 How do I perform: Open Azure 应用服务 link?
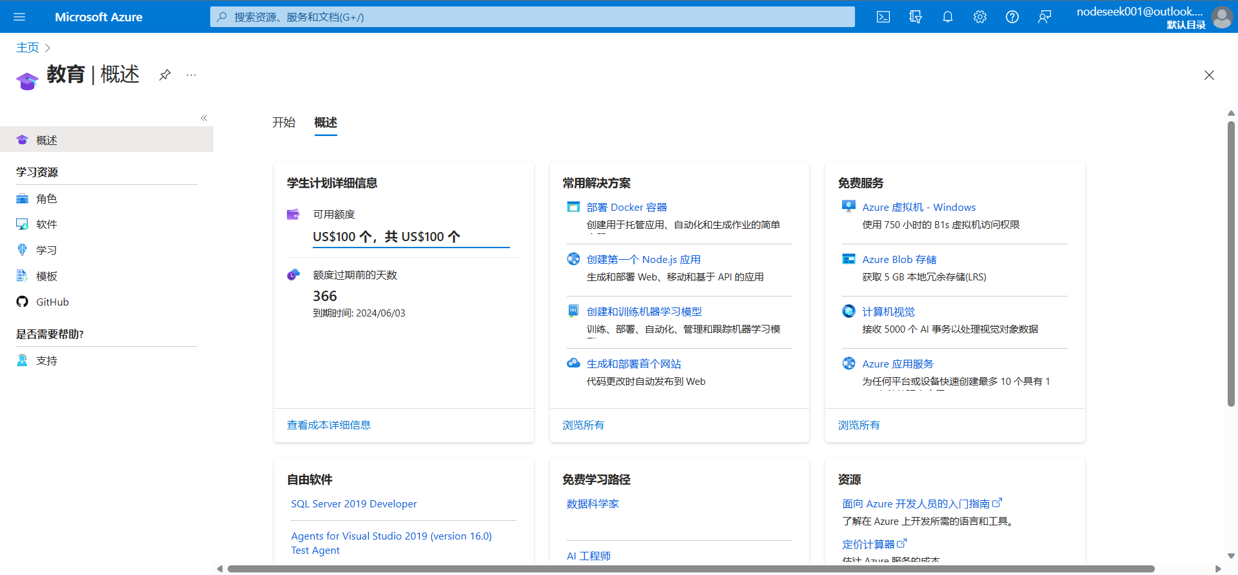(x=898, y=364)
